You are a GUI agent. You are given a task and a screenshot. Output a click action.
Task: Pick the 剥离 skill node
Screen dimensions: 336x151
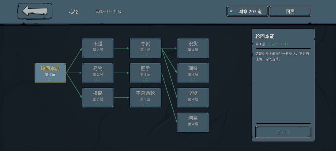click(193, 122)
